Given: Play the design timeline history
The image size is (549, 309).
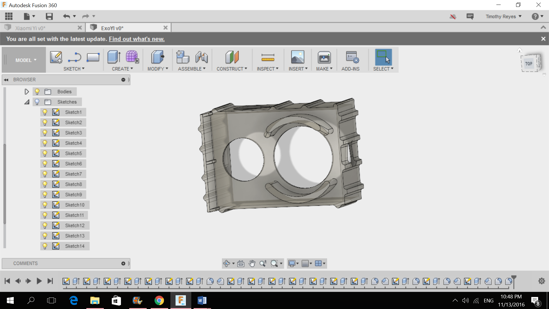Looking at the screenshot, I should coord(39,281).
